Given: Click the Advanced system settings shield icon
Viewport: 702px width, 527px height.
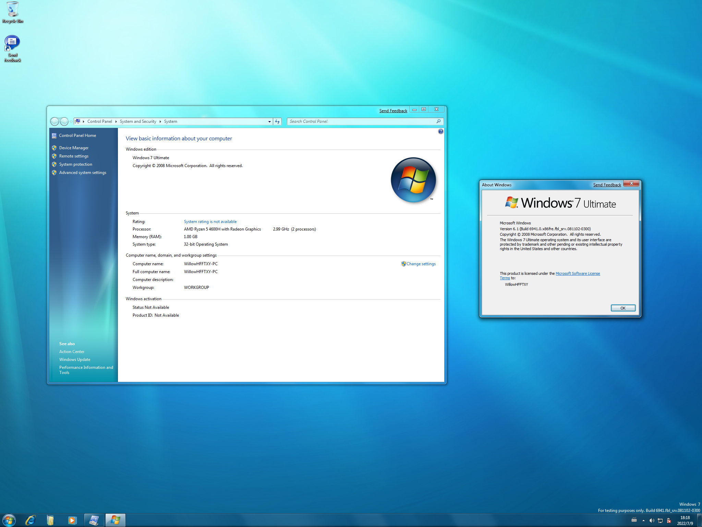Looking at the screenshot, I should [x=54, y=173].
